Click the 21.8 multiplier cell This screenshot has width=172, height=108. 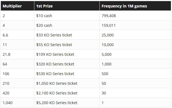[17, 54]
